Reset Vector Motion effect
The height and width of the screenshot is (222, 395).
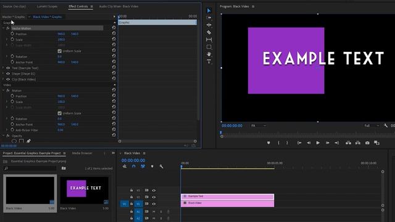pyautogui.click(x=114, y=28)
